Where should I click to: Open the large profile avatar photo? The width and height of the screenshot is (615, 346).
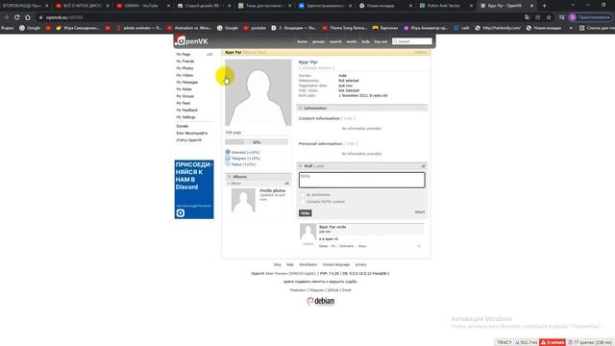click(258, 92)
